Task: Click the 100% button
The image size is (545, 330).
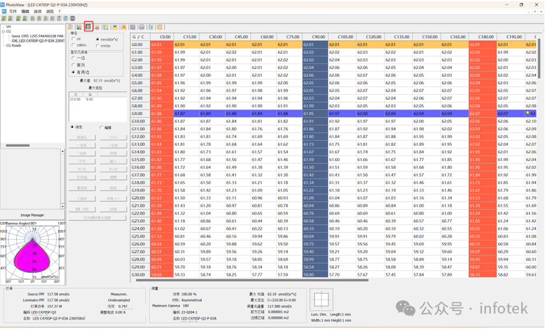Action: click(x=113, y=137)
